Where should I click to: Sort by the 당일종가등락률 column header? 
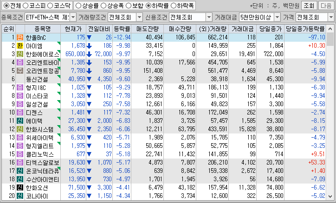[x=305, y=29]
